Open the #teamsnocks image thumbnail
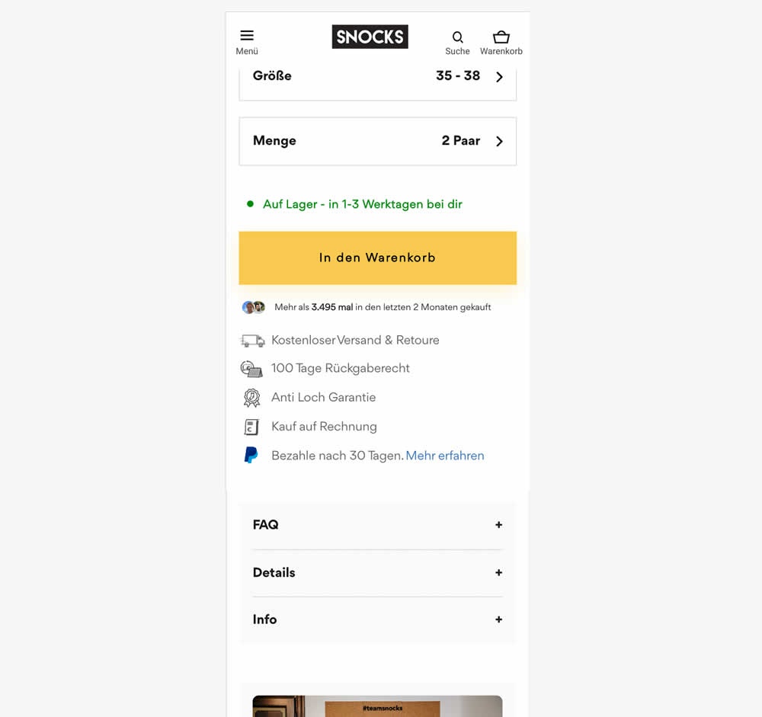762x717 pixels. pos(377,706)
